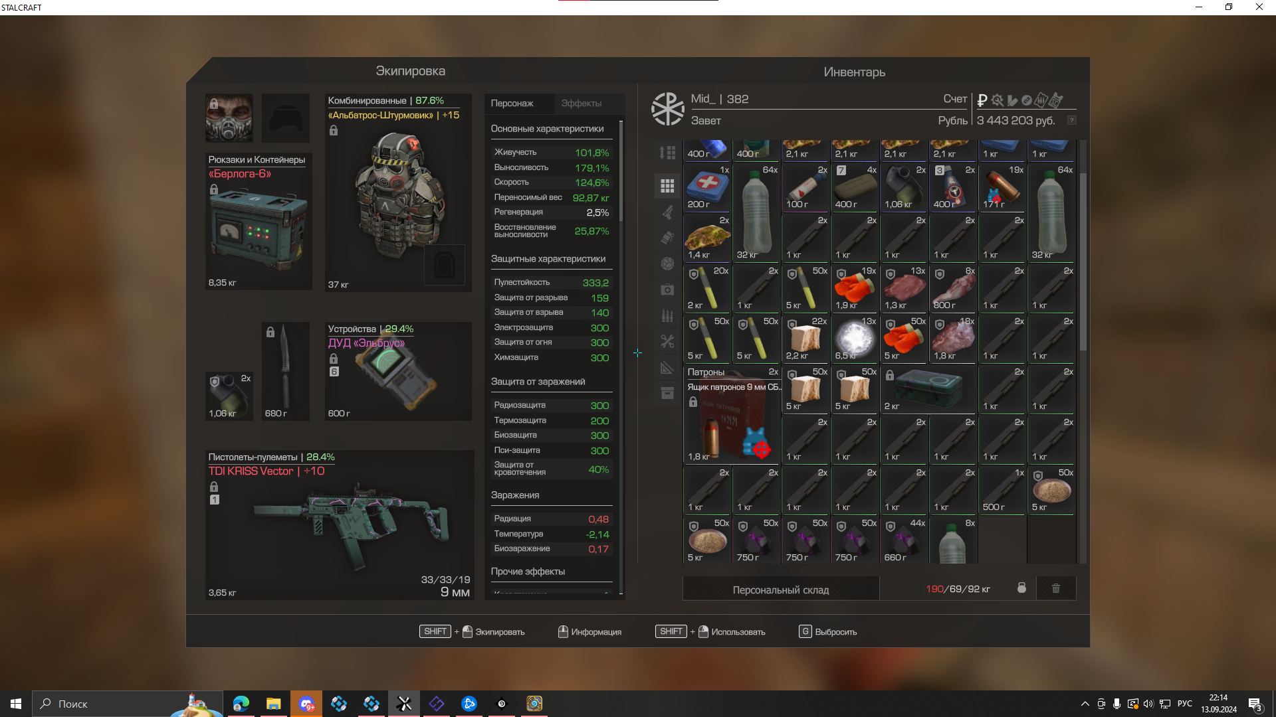Image resolution: width=1276 pixels, height=717 pixels.
Task: Click the empty backpack slot on armor
Action: pyautogui.click(x=444, y=265)
